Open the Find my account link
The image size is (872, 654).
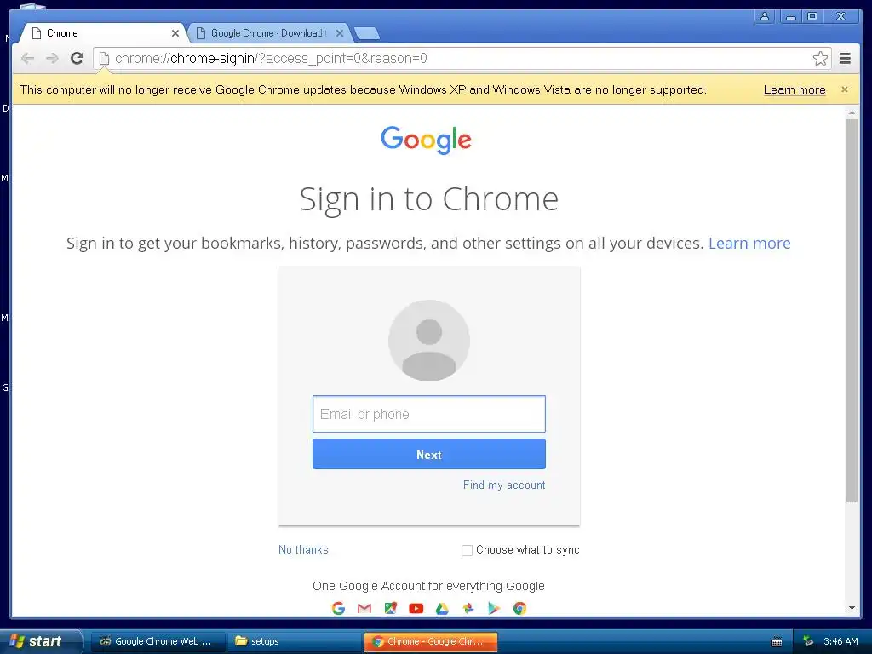tap(504, 485)
